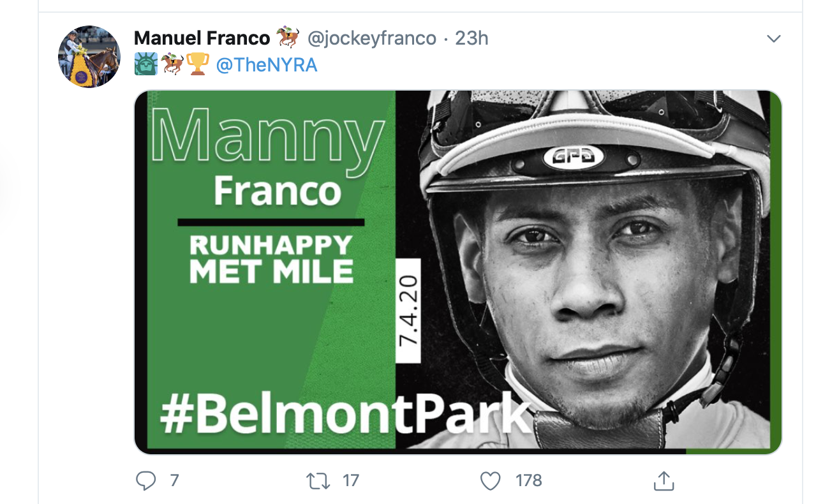The image size is (816, 504).
Task: Enlarge the Runhappy Met Mile graphic
Action: coord(456,271)
